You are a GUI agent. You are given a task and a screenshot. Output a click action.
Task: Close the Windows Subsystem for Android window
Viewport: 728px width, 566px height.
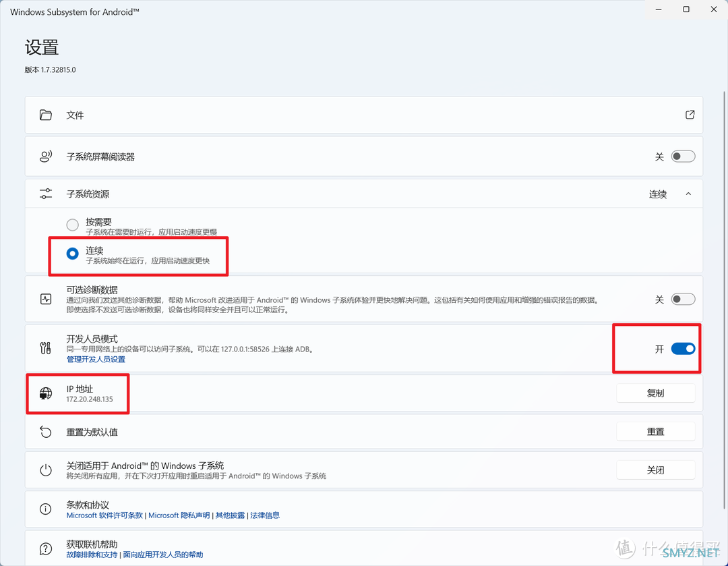[x=714, y=9]
